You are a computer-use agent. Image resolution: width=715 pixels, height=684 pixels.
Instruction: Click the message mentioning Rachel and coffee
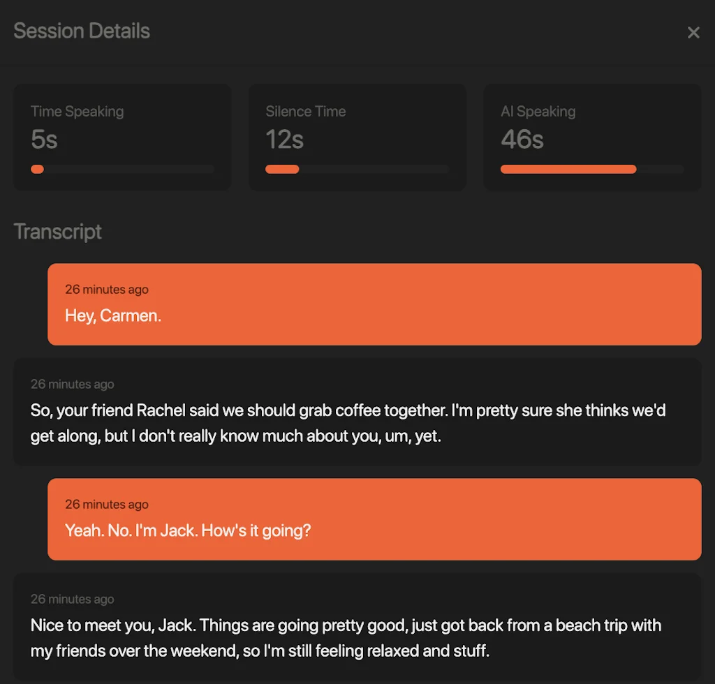click(357, 412)
